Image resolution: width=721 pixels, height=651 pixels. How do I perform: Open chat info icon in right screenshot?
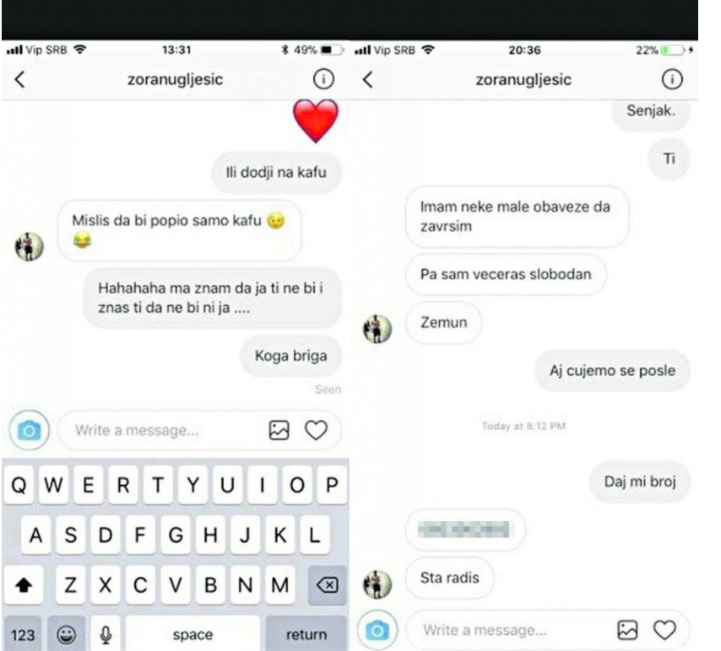[x=672, y=79]
